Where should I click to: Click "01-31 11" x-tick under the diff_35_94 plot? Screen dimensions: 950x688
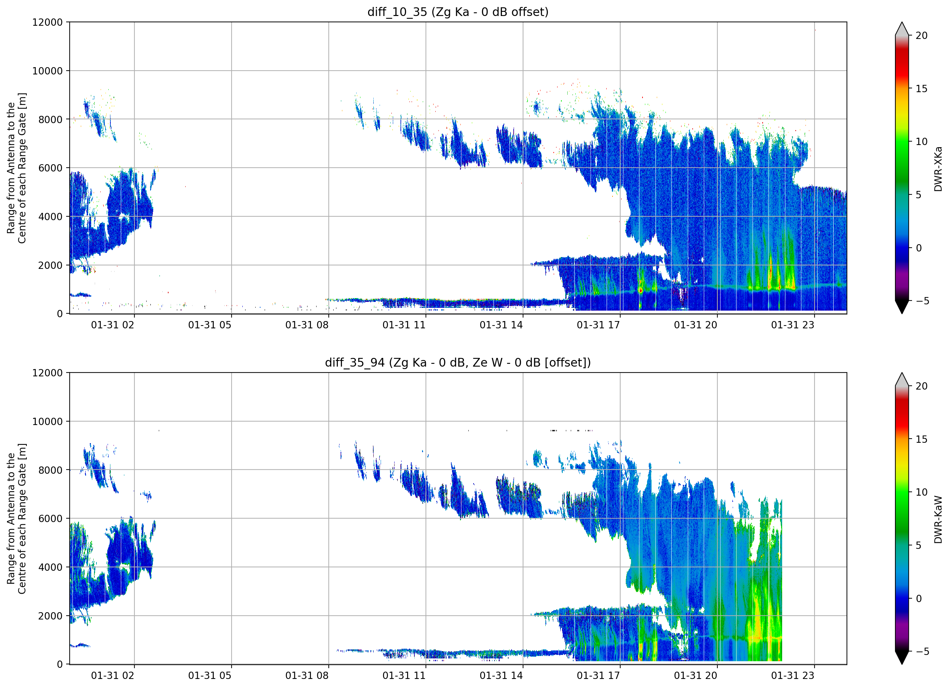pos(404,675)
